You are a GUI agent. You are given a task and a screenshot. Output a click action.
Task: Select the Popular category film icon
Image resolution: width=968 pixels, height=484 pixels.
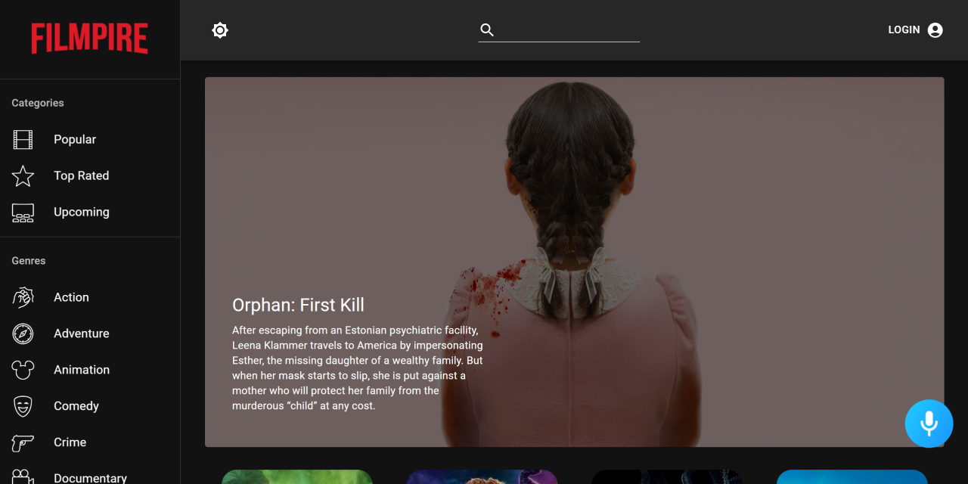coord(23,139)
